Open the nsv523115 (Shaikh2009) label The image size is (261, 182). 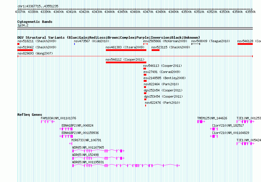[171, 47]
